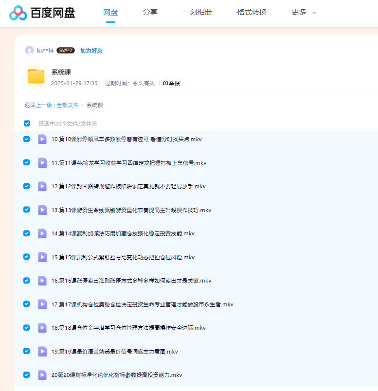The image size is (378, 391).
Task: Open the 一刻相册 tab
Action: (197, 12)
